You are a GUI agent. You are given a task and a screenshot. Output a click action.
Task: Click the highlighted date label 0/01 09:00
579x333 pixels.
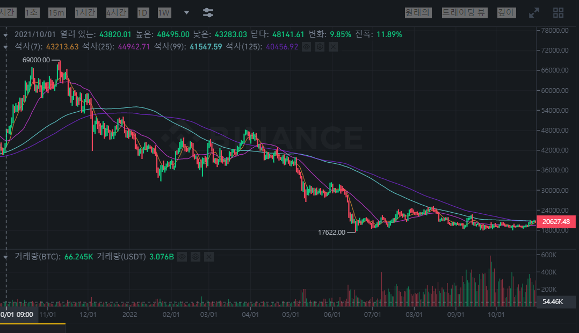pyautogui.click(x=18, y=315)
